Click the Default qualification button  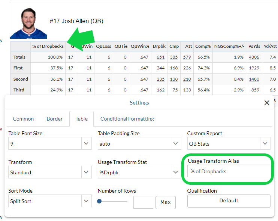pyautogui.click(x=229, y=200)
